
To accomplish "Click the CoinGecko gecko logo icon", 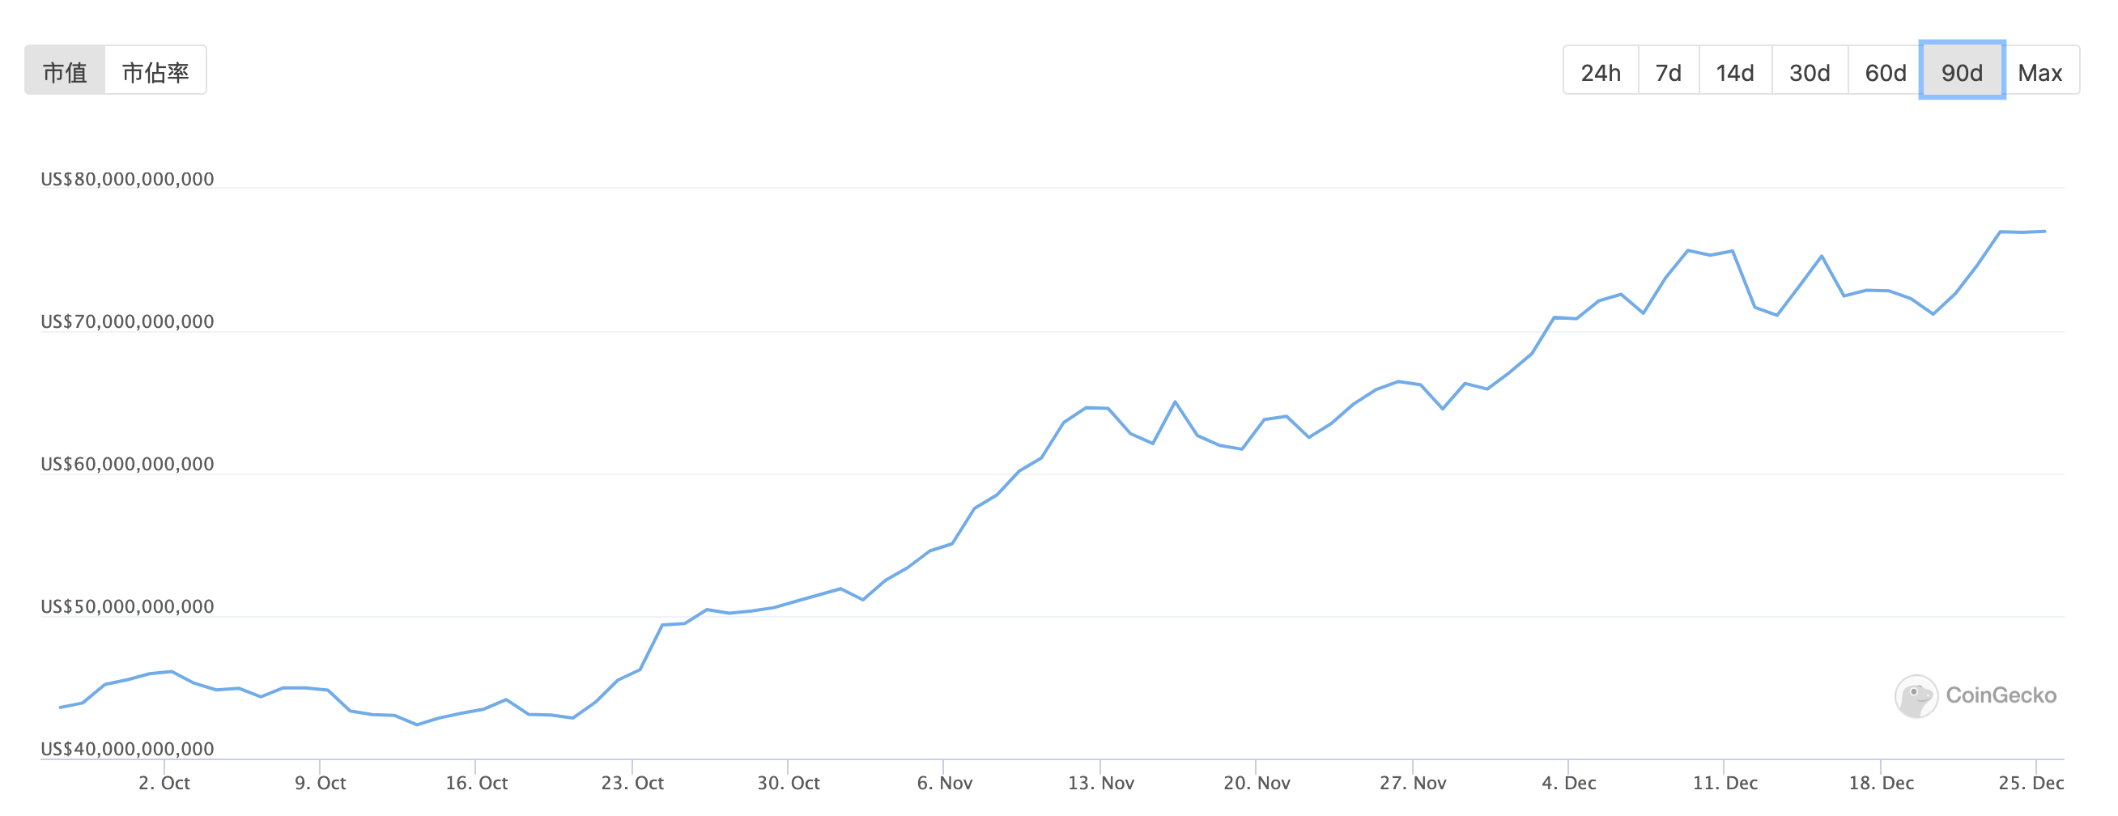I will (1916, 696).
